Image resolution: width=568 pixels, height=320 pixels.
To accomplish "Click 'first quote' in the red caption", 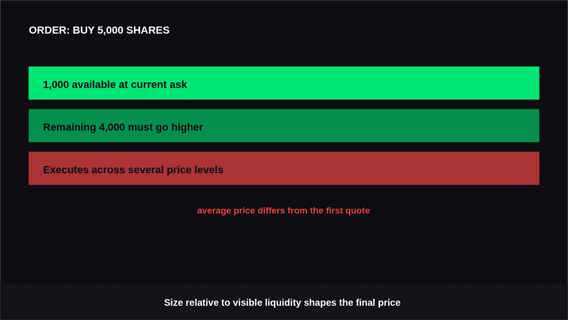I will click(x=348, y=211).
